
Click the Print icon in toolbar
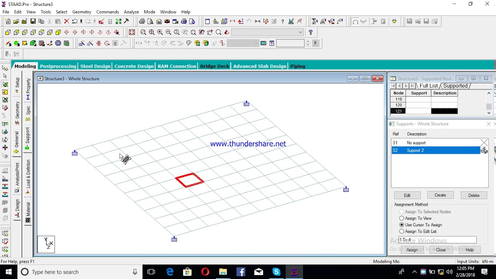(142, 22)
